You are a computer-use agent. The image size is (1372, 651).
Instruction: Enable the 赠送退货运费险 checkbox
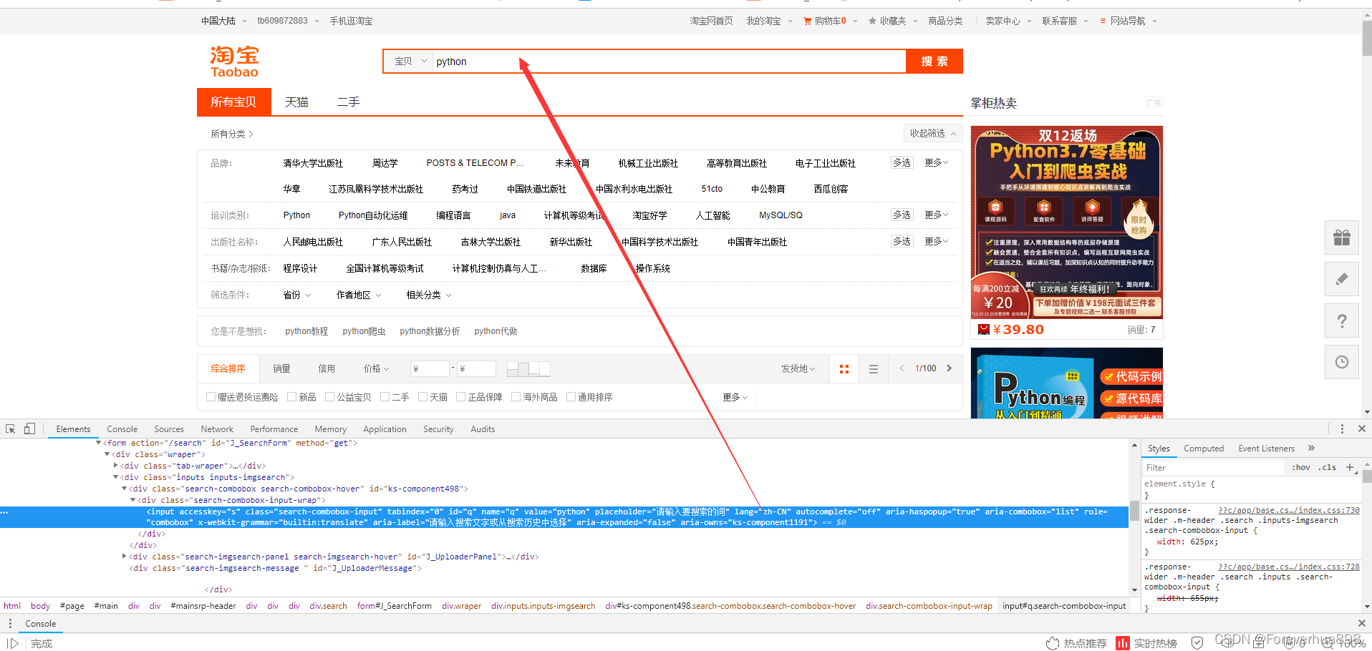click(x=211, y=396)
